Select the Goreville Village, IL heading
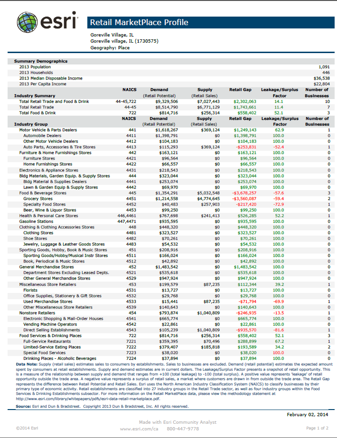 112,35
